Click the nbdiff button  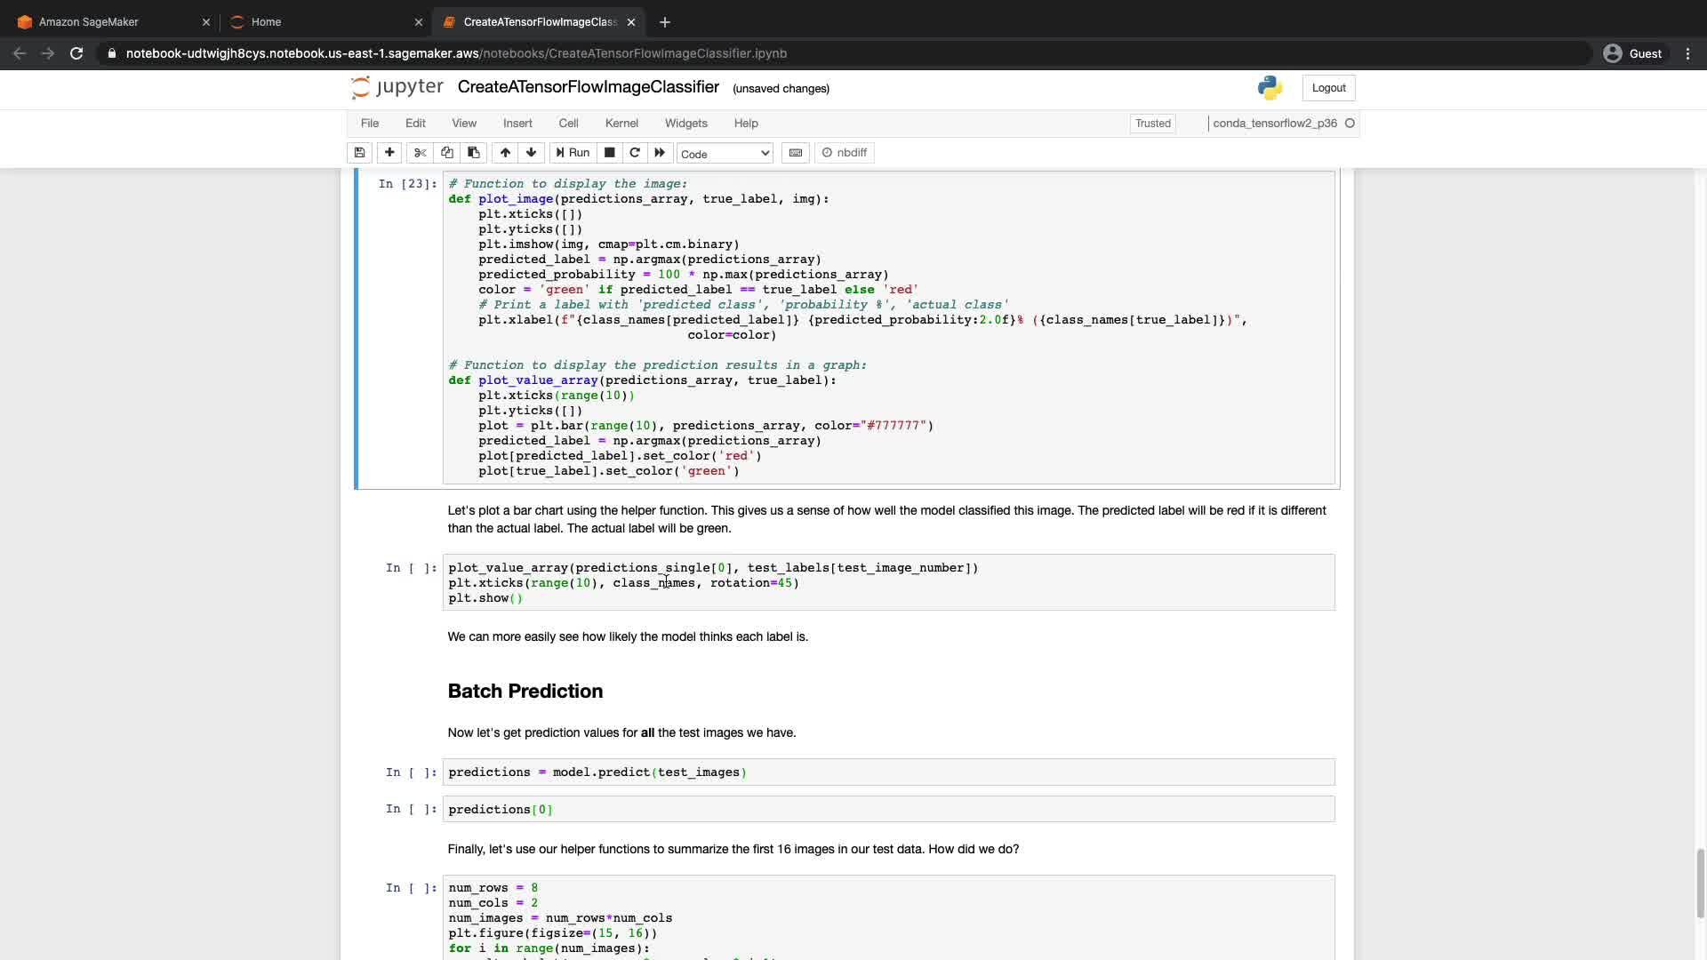tap(845, 153)
